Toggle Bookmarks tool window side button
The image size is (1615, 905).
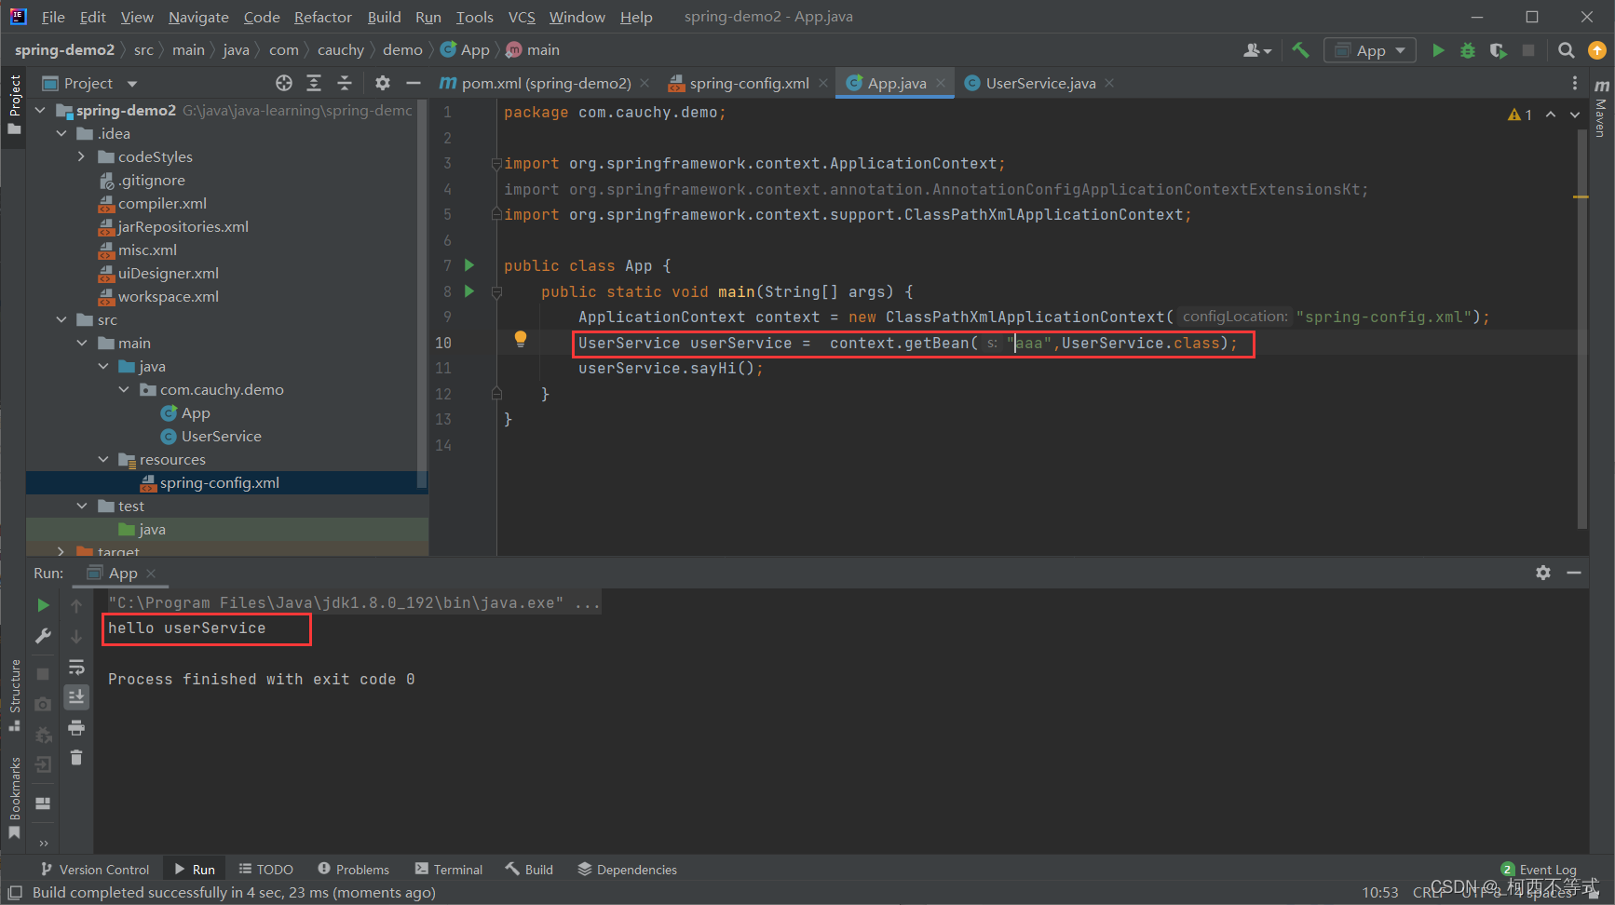click(x=14, y=798)
